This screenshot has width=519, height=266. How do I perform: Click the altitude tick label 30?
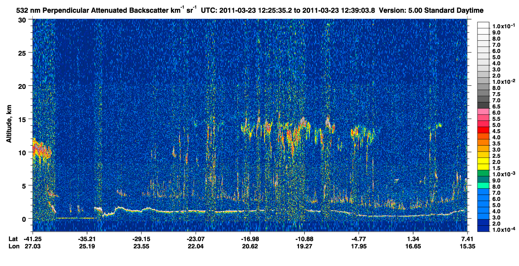(22, 20)
